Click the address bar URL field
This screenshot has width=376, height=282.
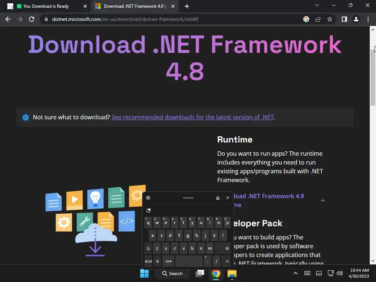pyautogui.click(x=125, y=19)
